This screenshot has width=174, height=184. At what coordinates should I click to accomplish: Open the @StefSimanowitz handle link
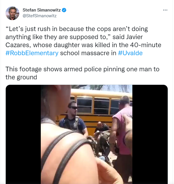tap(40, 16)
